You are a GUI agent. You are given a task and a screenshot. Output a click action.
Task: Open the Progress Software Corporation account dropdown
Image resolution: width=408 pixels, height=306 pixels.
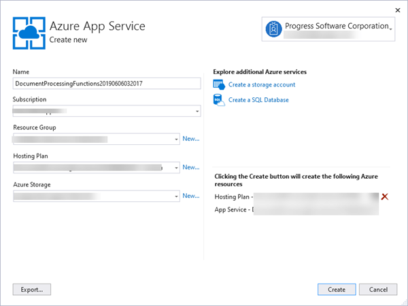point(328,29)
